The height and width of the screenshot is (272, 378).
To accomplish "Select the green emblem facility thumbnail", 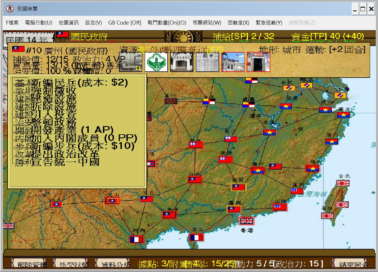I will coord(156,62).
